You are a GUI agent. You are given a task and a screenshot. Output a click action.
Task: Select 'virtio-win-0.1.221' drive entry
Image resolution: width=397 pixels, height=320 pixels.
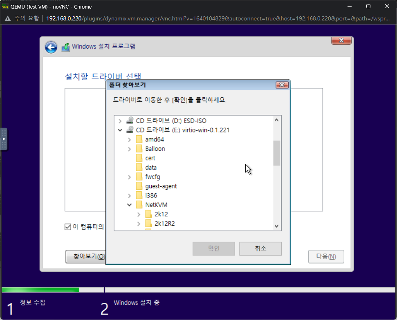[x=183, y=130]
